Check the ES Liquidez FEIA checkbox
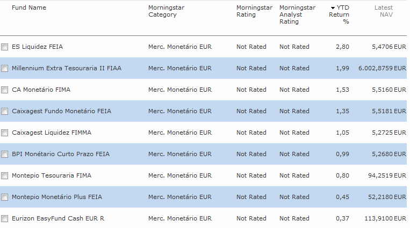 pos(5,47)
